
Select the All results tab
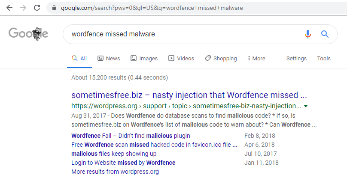tap(79, 59)
